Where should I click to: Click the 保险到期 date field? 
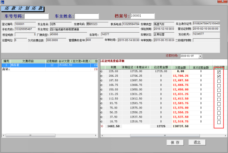[164, 29]
